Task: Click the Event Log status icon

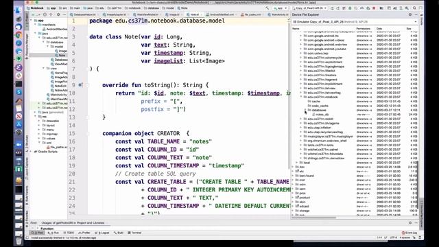Action: (410, 233)
